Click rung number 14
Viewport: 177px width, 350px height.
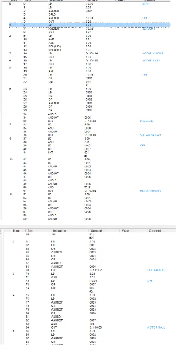click(13, 295)
